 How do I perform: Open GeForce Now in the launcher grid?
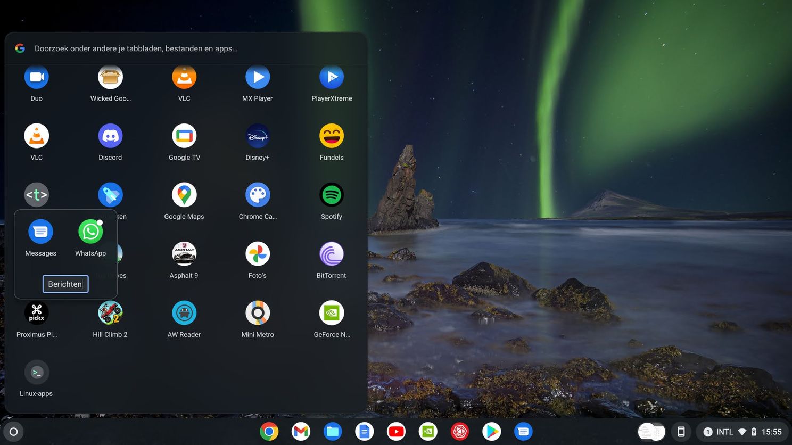click(332, 313)
